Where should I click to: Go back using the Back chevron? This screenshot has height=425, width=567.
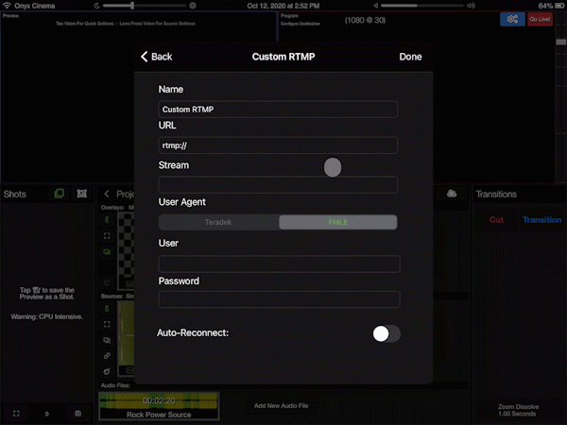(157, 57)
